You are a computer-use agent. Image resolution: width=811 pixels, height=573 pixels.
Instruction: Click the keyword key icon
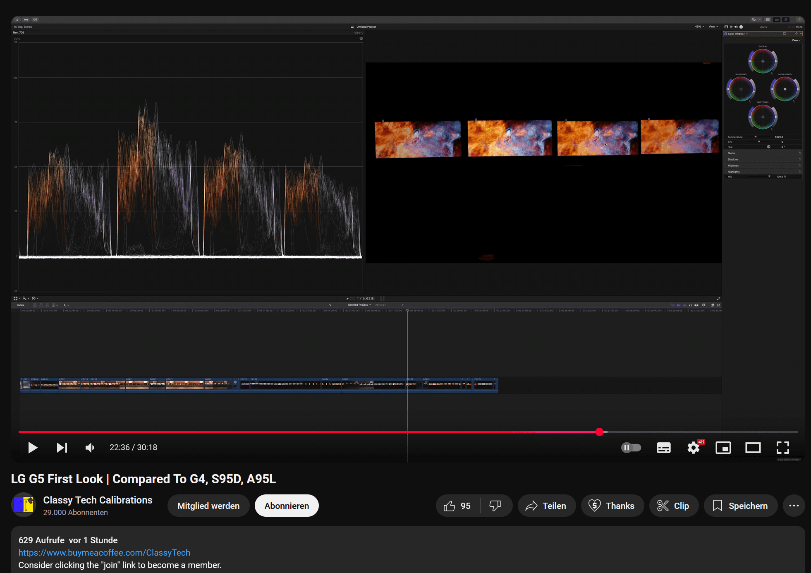(26, 19)
